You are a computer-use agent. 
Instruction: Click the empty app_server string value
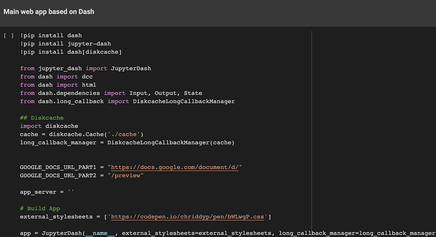(x=71, y=192)
